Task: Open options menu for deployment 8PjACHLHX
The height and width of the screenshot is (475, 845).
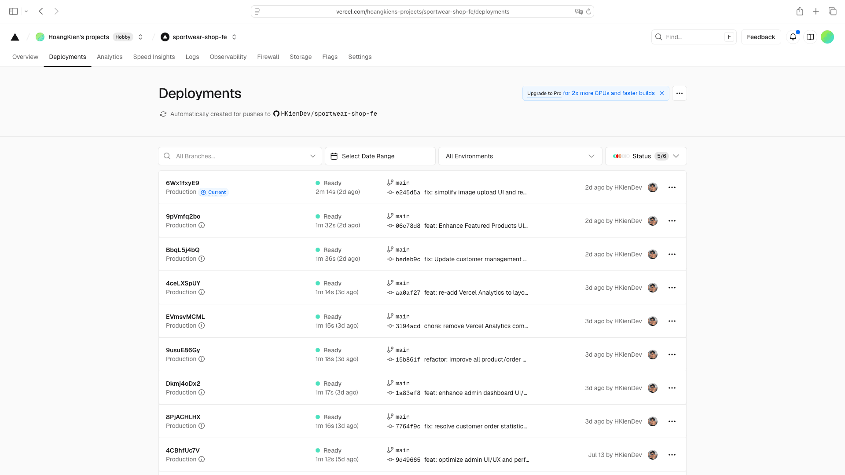Action: 672,421
